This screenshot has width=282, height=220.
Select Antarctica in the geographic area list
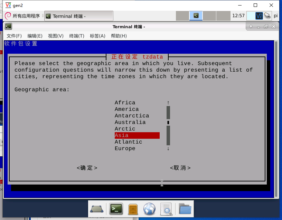click(132, 116)
